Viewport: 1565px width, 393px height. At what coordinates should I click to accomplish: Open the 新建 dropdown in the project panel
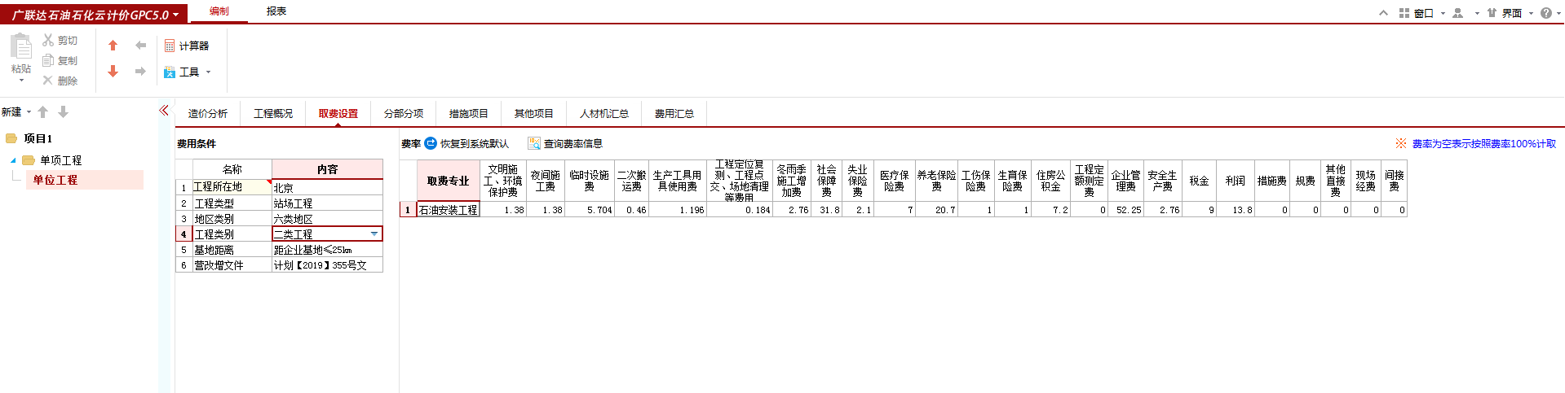(x=16, y=112)
